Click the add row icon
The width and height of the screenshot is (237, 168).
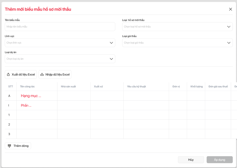(x=9, y=146)
